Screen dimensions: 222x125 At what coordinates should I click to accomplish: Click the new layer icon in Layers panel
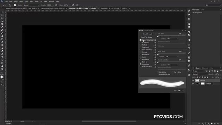coord(215,124)
